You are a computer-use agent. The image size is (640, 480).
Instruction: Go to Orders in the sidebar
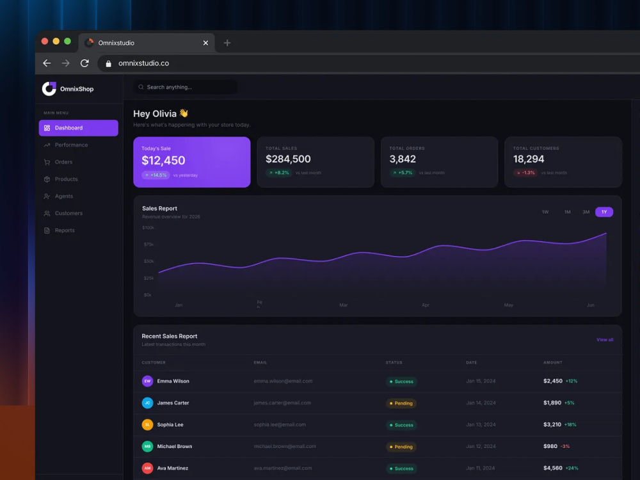tap(78, 162)
